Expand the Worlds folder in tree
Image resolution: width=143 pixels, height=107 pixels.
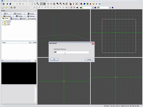[x=3, y=25]
